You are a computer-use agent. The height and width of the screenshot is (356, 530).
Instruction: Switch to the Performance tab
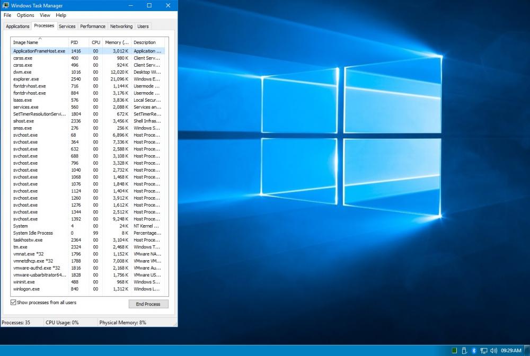tap(93, 26)
